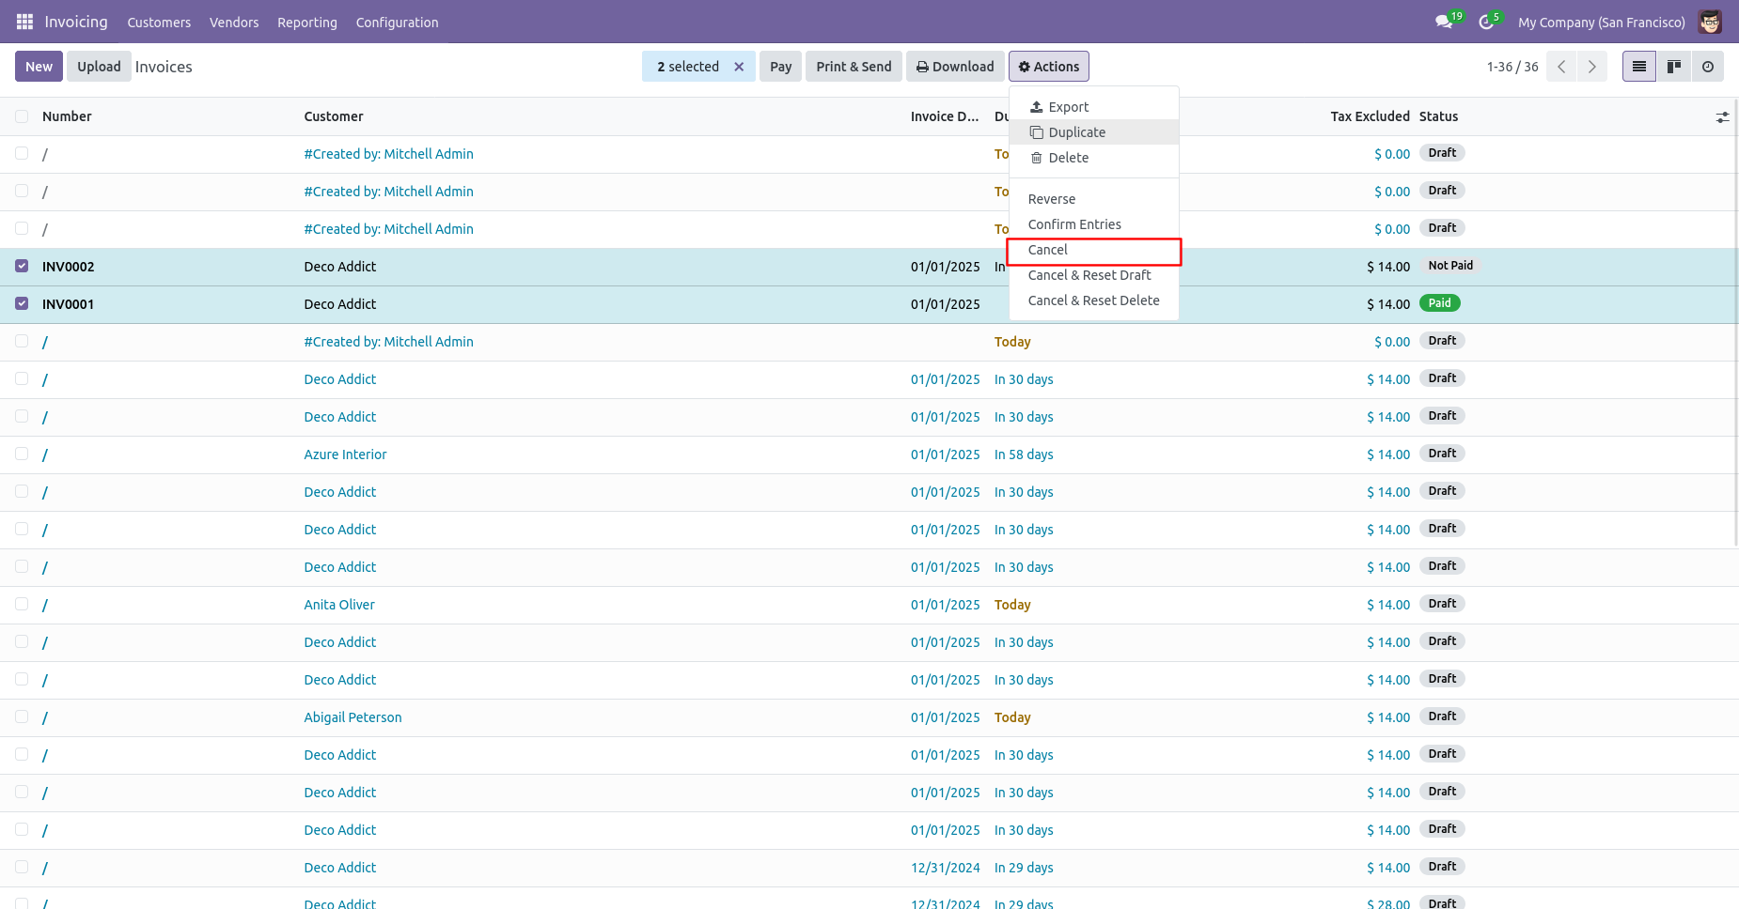Click Duplicate in the Actions menu
Image resolution: width=1739 pixels, height=909 pixels.
1094,132
